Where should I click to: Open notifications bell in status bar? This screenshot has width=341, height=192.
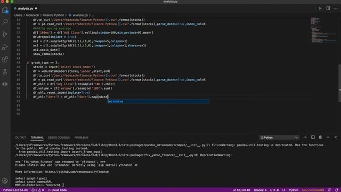coord(336,190)
